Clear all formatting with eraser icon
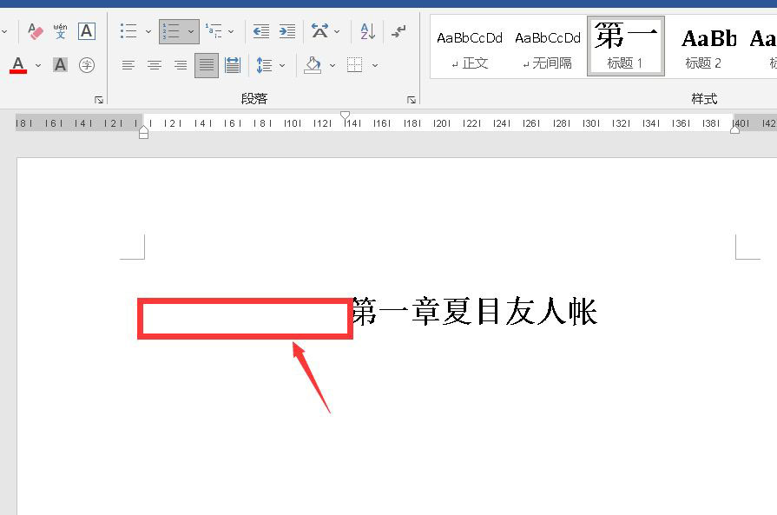The image size is (777, 515). [36, 32]
